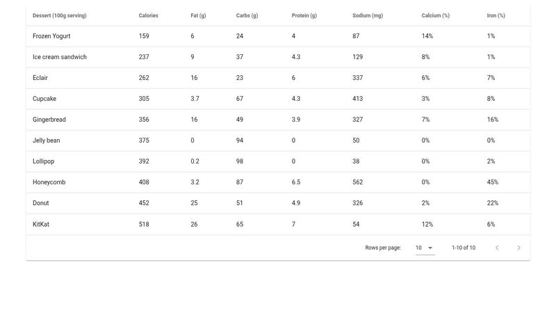This screenshot has width=556, height=313.
Task: Sort by the Calories column header
Action: (x=148, y=15)
